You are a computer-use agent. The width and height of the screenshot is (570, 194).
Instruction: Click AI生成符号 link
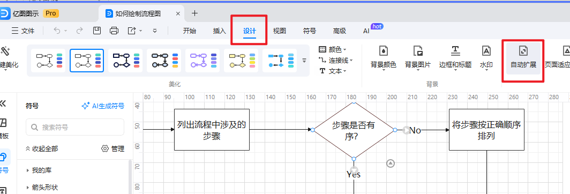103,106
